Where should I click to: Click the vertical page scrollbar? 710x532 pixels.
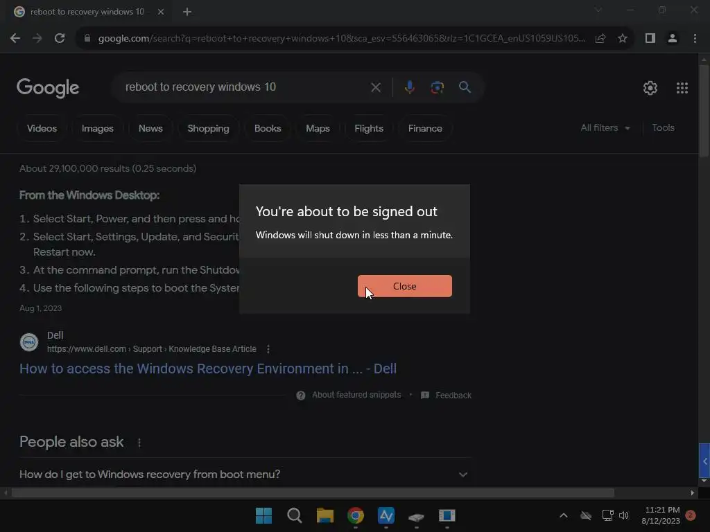click(x=704, y=111)
